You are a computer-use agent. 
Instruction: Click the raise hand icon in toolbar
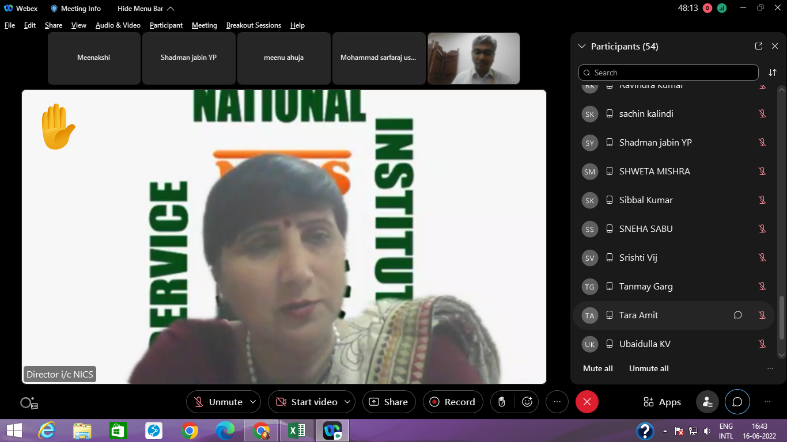pos(502,402)
